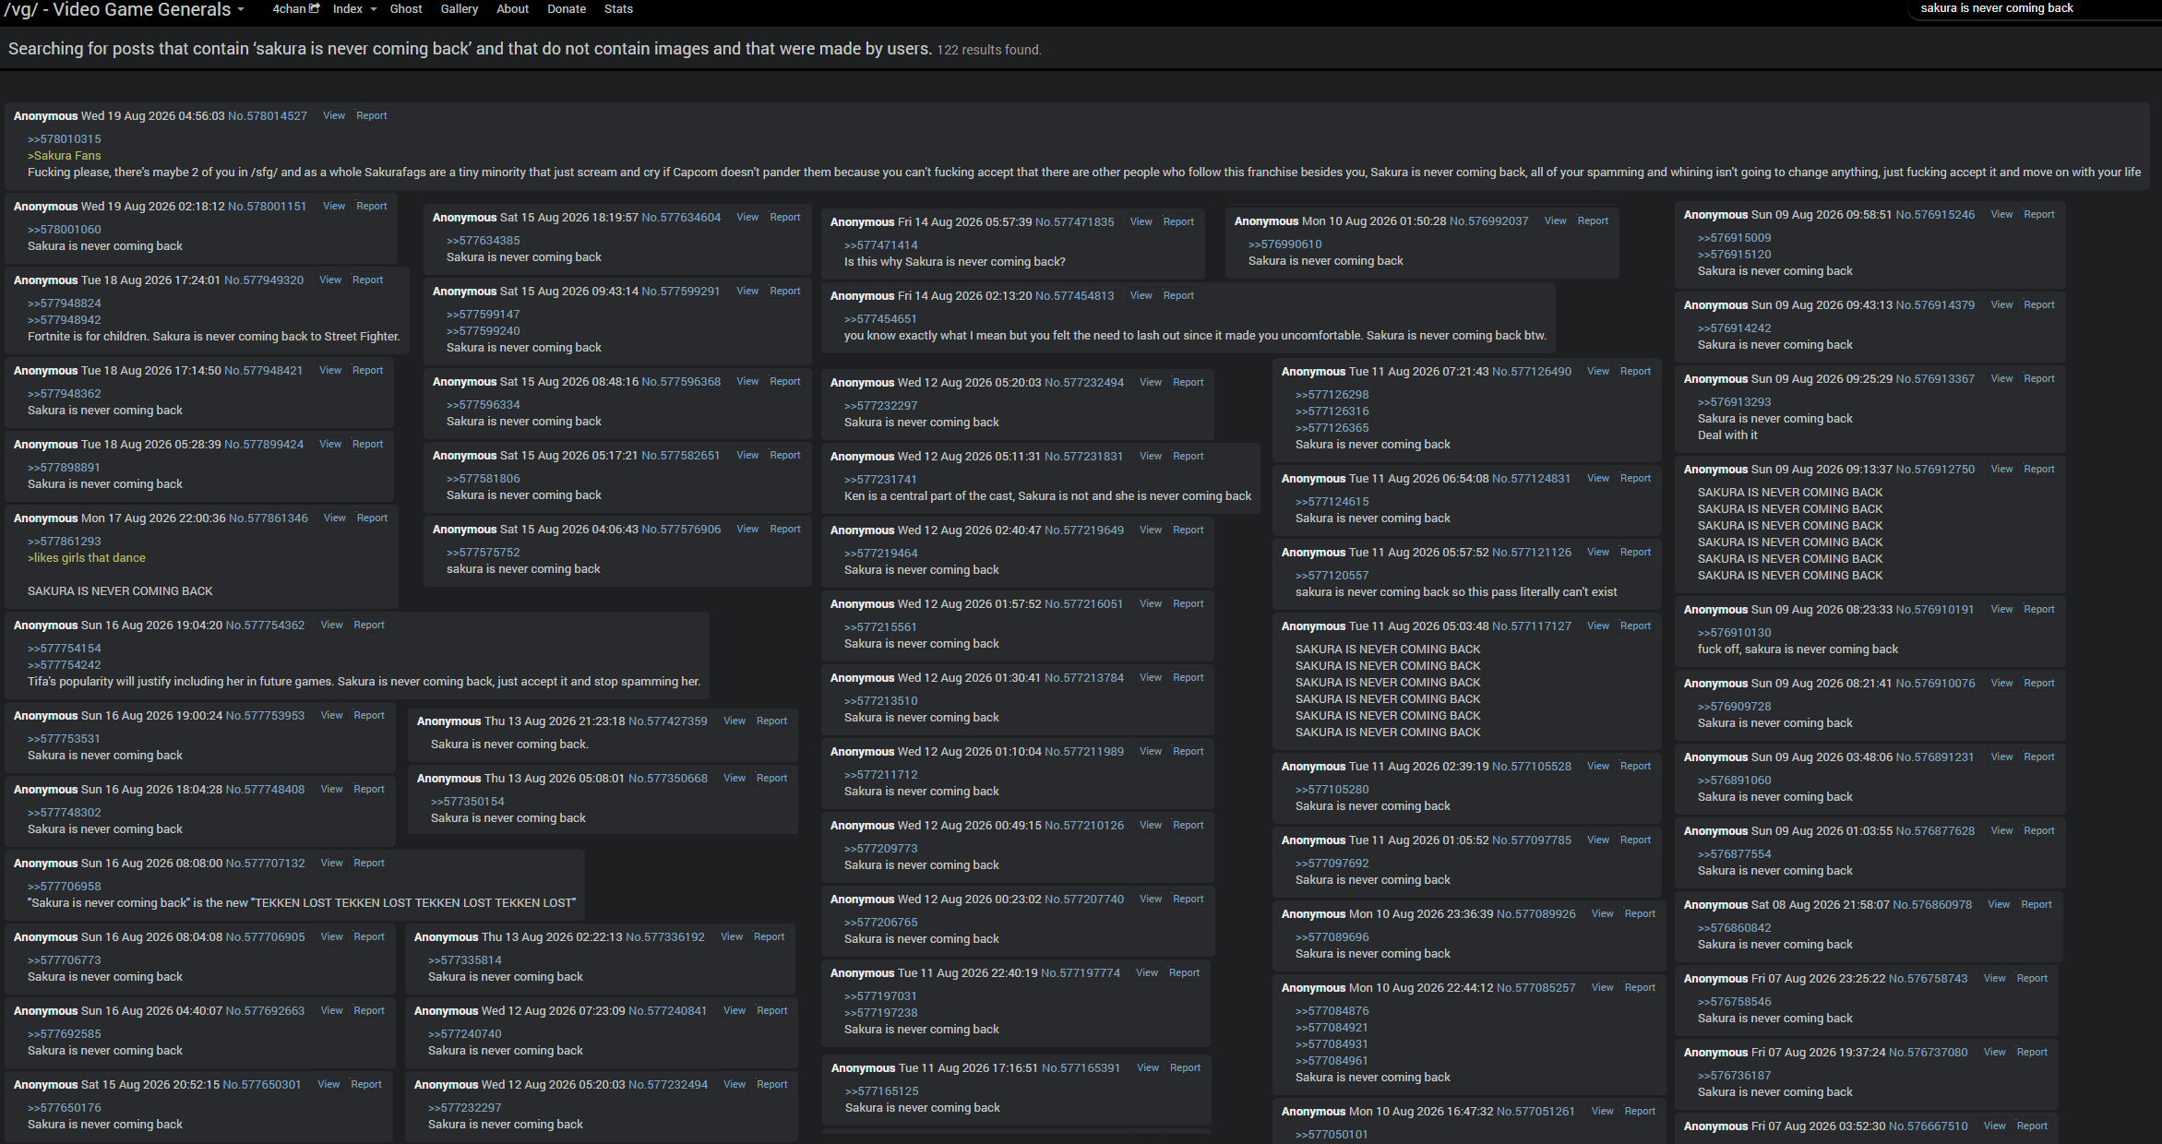Open quoted post >>577084931

point(1332,1044)
